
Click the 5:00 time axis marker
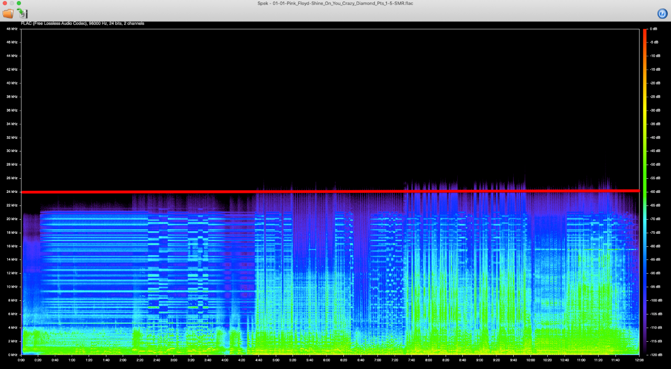tap(276, 360)
